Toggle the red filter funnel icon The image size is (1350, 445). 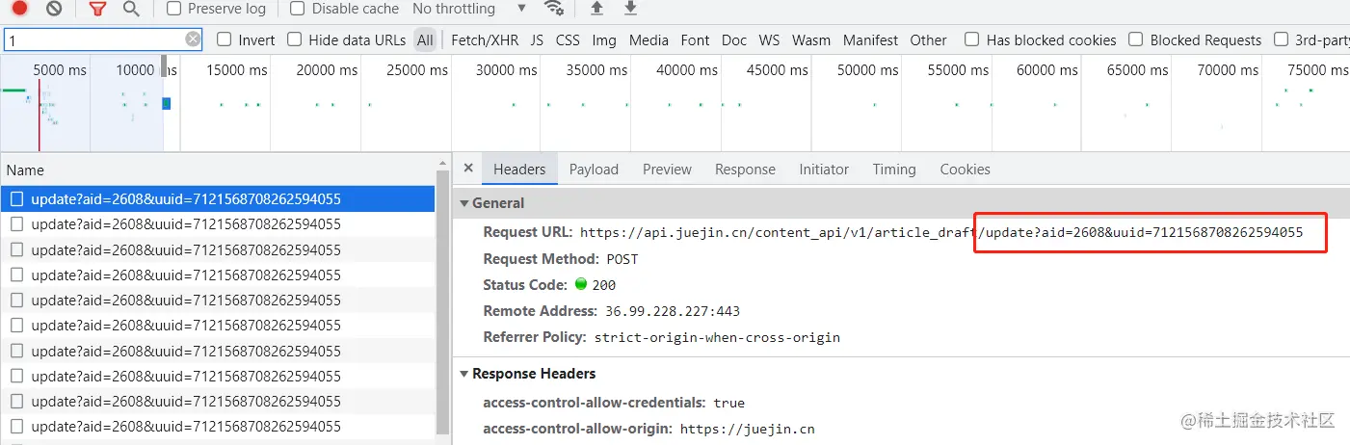[97, 9]
